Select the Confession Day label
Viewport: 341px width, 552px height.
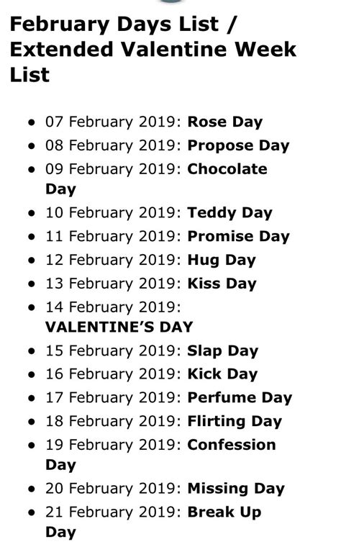pyautogui.click(x=160, y=455)
